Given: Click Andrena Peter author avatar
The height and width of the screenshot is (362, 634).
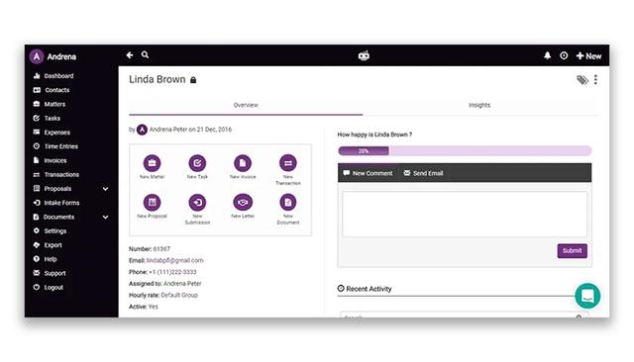Looking at the screenshot, I should click(142, 130).
